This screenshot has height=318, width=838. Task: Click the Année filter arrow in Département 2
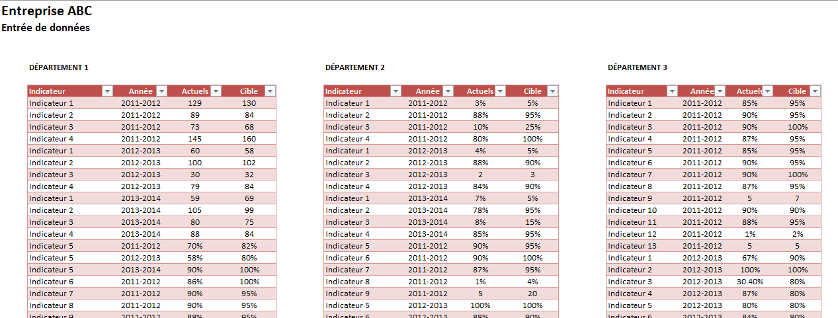tap(448, 91)
